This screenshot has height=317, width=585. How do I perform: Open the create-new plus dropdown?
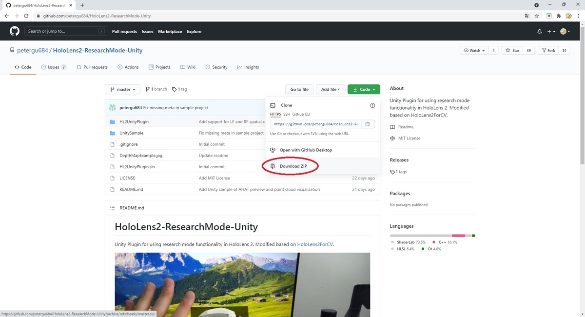pos(551,32)
